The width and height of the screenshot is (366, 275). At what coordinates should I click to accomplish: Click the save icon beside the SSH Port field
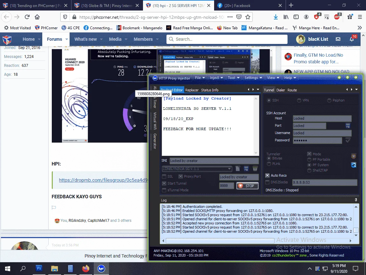(x=348, y=126)
